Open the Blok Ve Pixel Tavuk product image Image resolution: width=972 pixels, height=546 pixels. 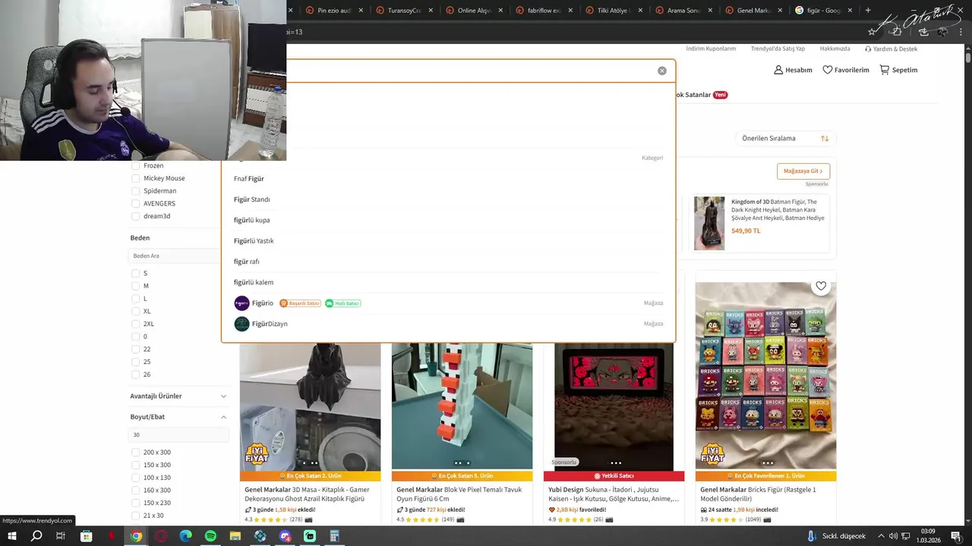coord(462,406)
